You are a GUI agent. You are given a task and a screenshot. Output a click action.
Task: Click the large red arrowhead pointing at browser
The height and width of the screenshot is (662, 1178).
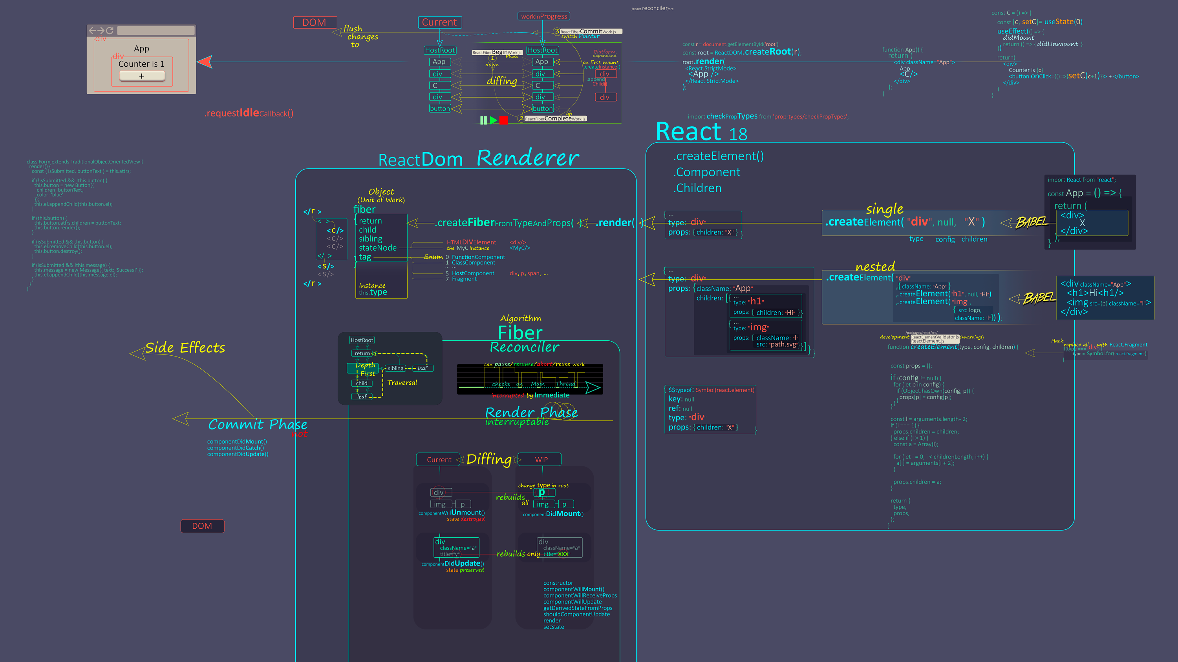205,62
